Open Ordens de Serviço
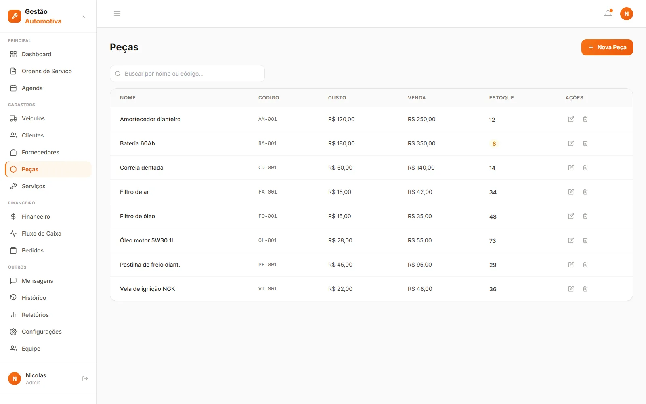The height and width of the screenshot is (404, 646). pyautogui.click(x=48, y=71)
